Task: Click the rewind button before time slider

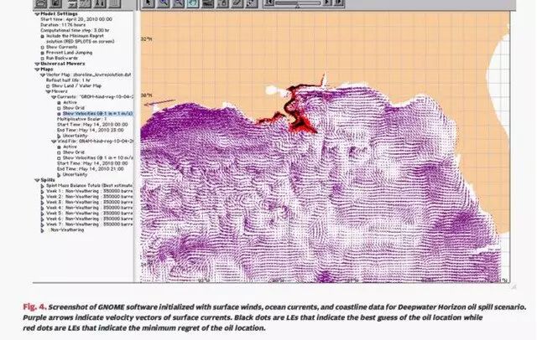Action: (x=269, y=3)
